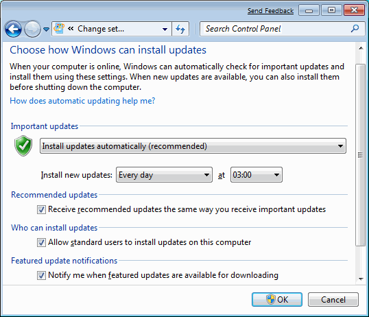Go back with the blue Back arrow
The width and height of the screenshot is (369, 317).
14,30
